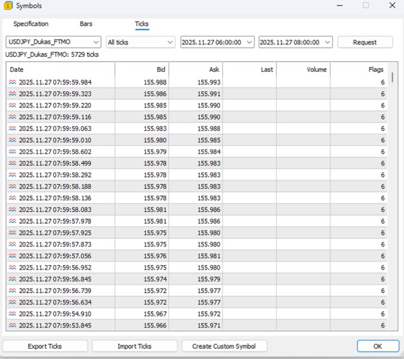Image resolution: width=404 pixels, height=359 pixels.
Task: Click tick icon for row 07:59:58.136
Action: point(13,198)
